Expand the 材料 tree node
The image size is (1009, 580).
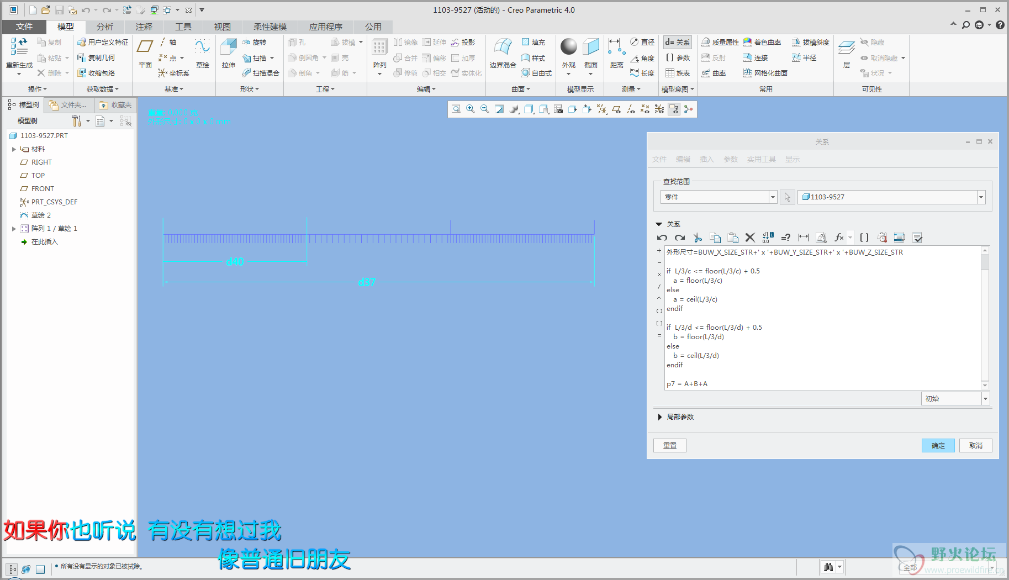tap(14, 149)
